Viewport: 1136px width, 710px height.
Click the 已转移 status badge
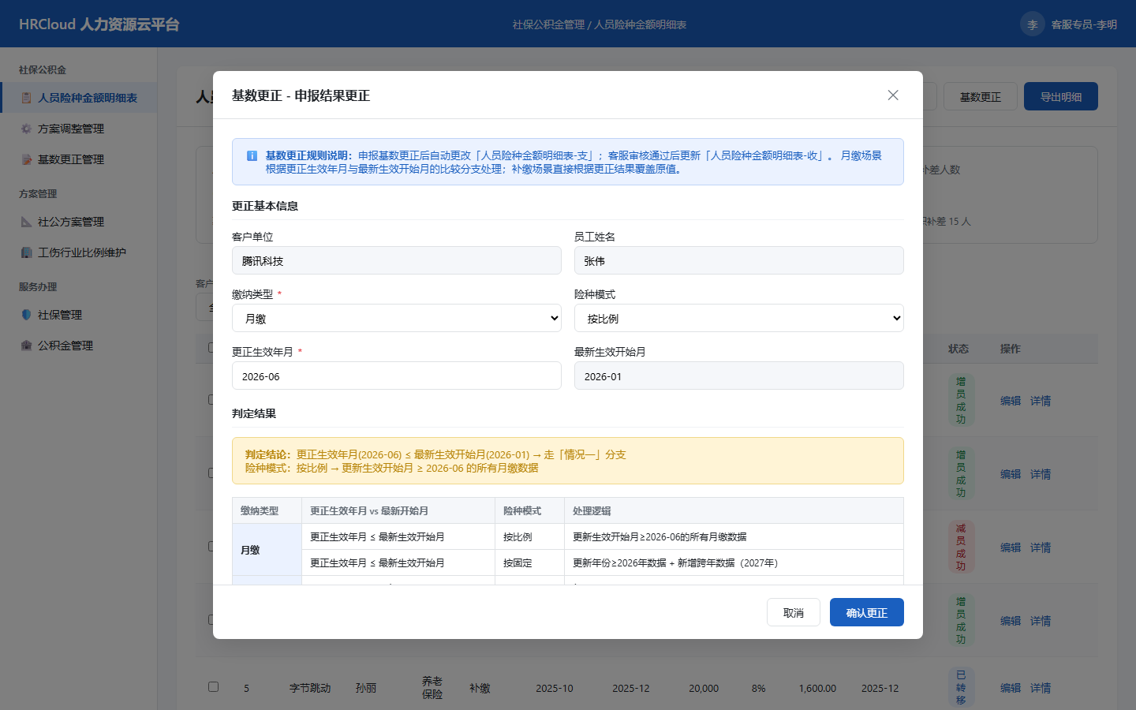[961, 687]
